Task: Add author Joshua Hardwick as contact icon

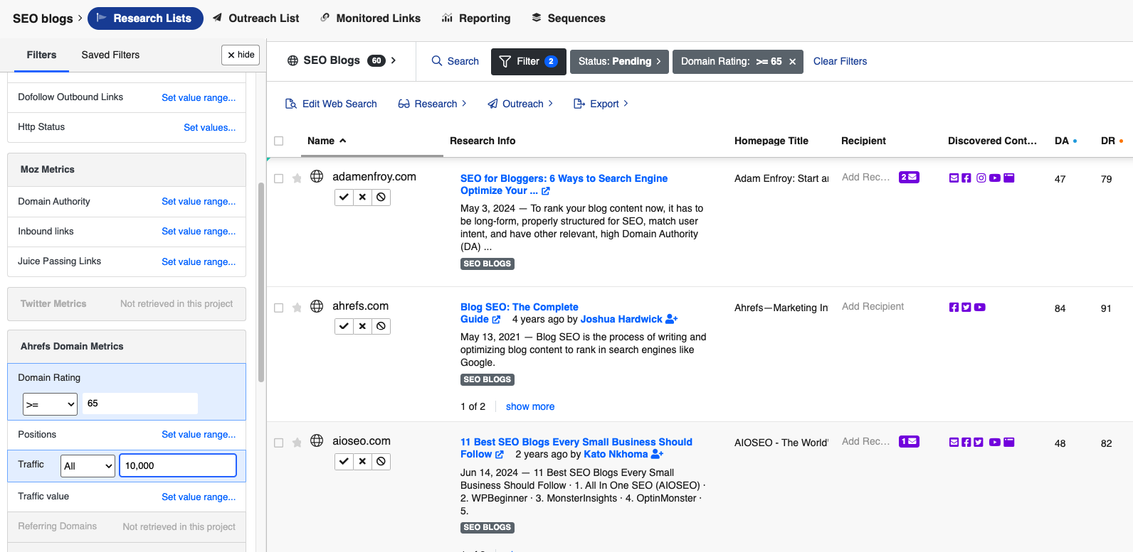Action: pyautogui.click(x=672, y=319)
